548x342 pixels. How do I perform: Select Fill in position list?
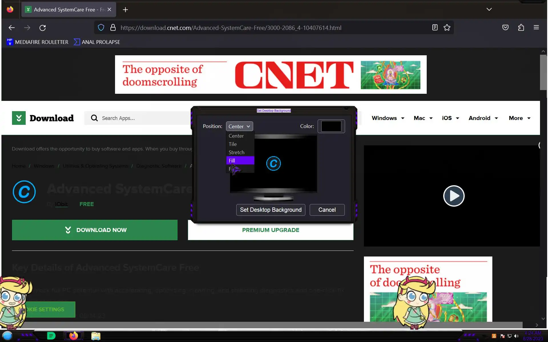tap(240, 160)
